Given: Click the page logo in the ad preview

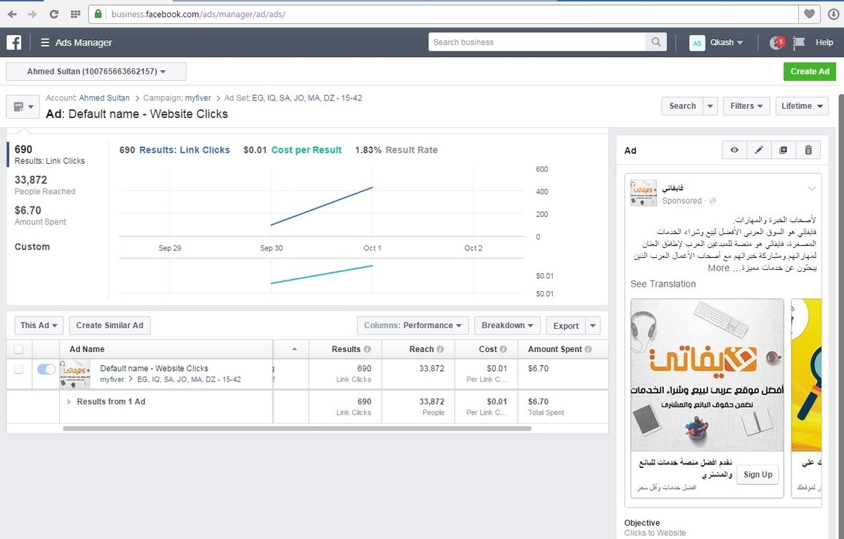Looking at the screenshot, I should coord(644,193).
